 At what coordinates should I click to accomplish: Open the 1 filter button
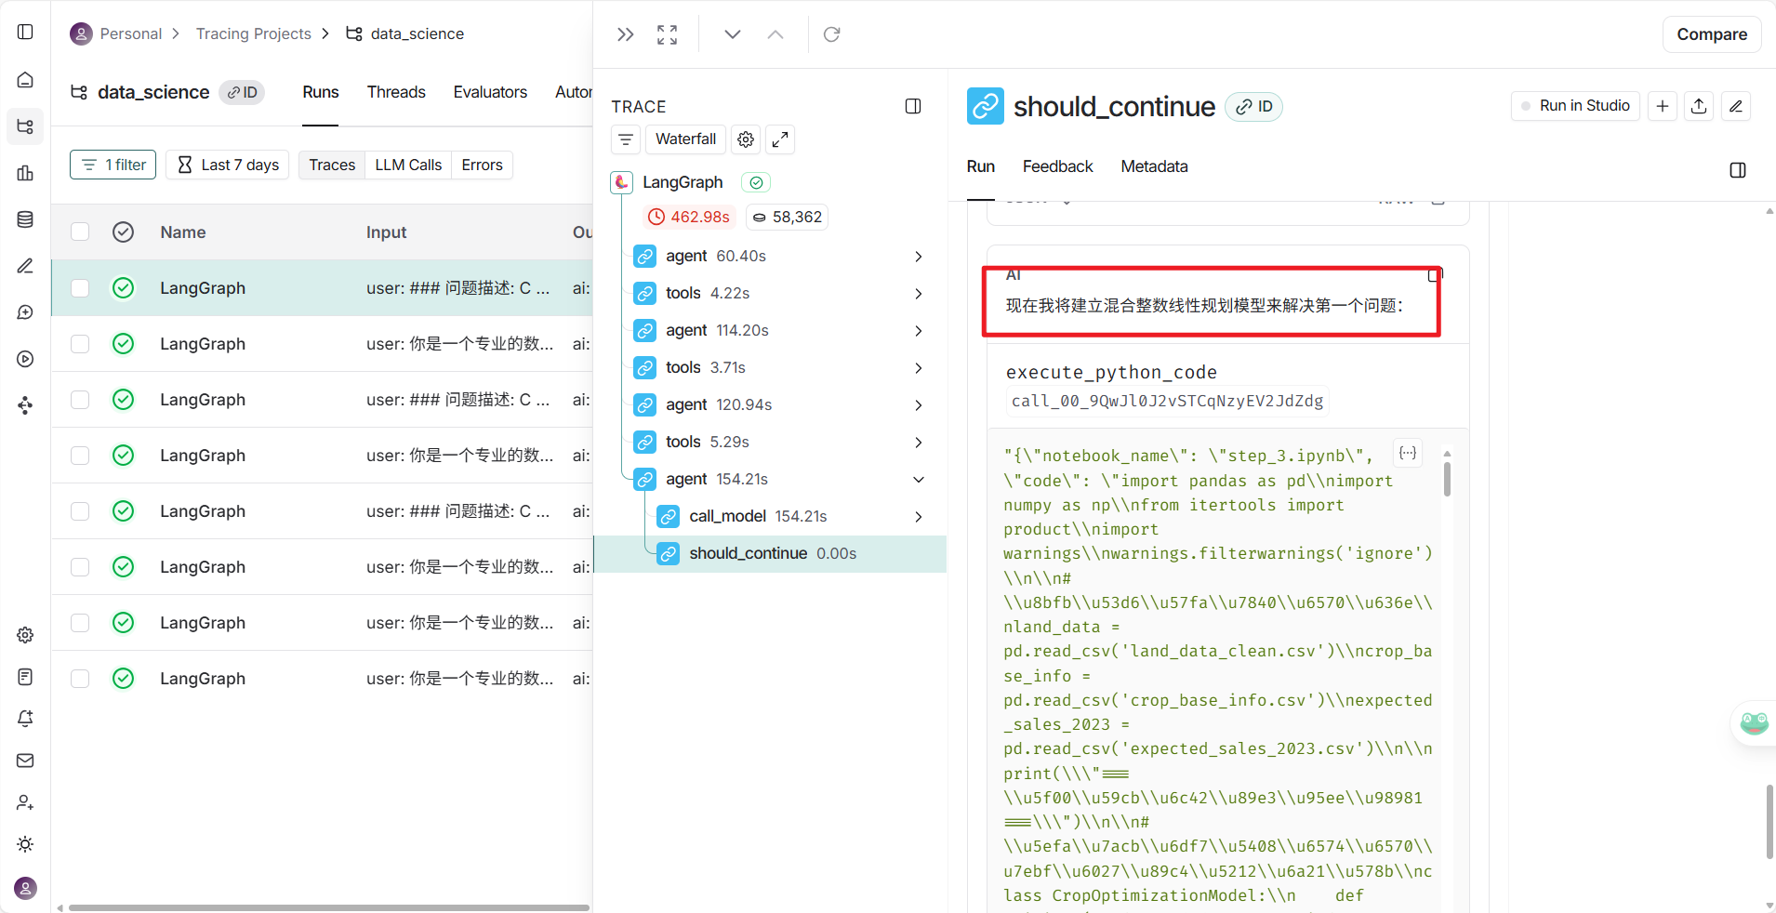pyautogui.click(x=113, y=165)
